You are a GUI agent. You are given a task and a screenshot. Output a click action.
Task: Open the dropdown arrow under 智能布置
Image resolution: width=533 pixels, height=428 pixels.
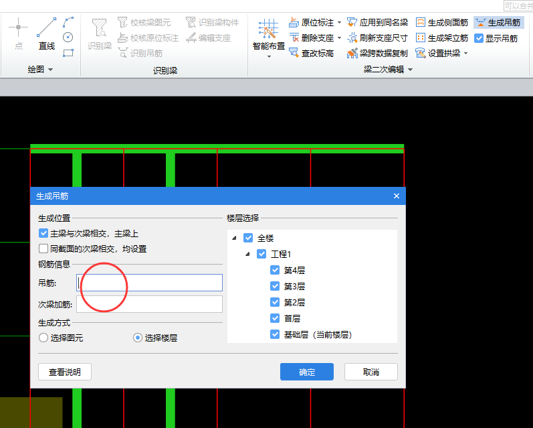269,56
